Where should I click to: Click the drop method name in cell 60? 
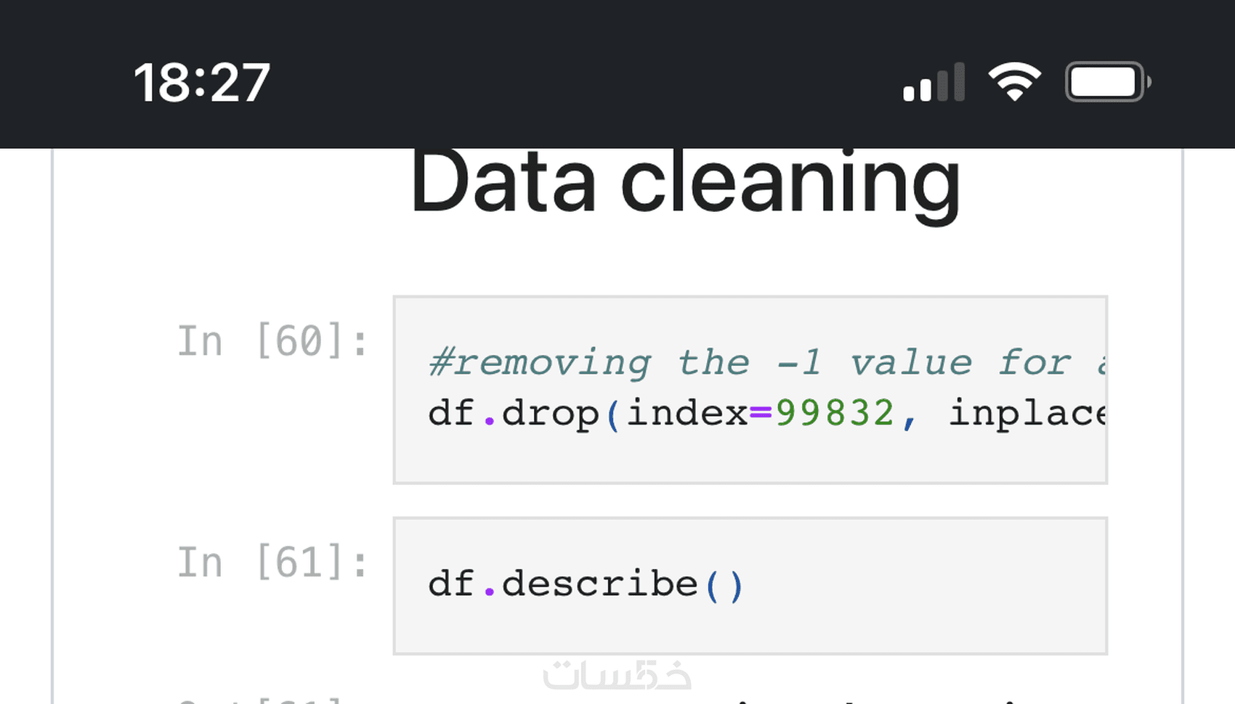tap(550, 413)
